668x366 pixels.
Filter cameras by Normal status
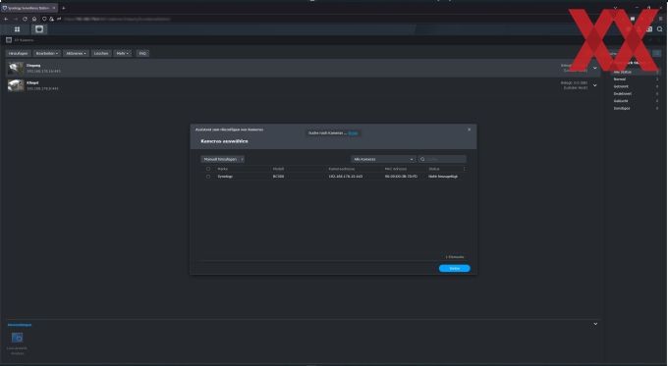coord(636,79)
